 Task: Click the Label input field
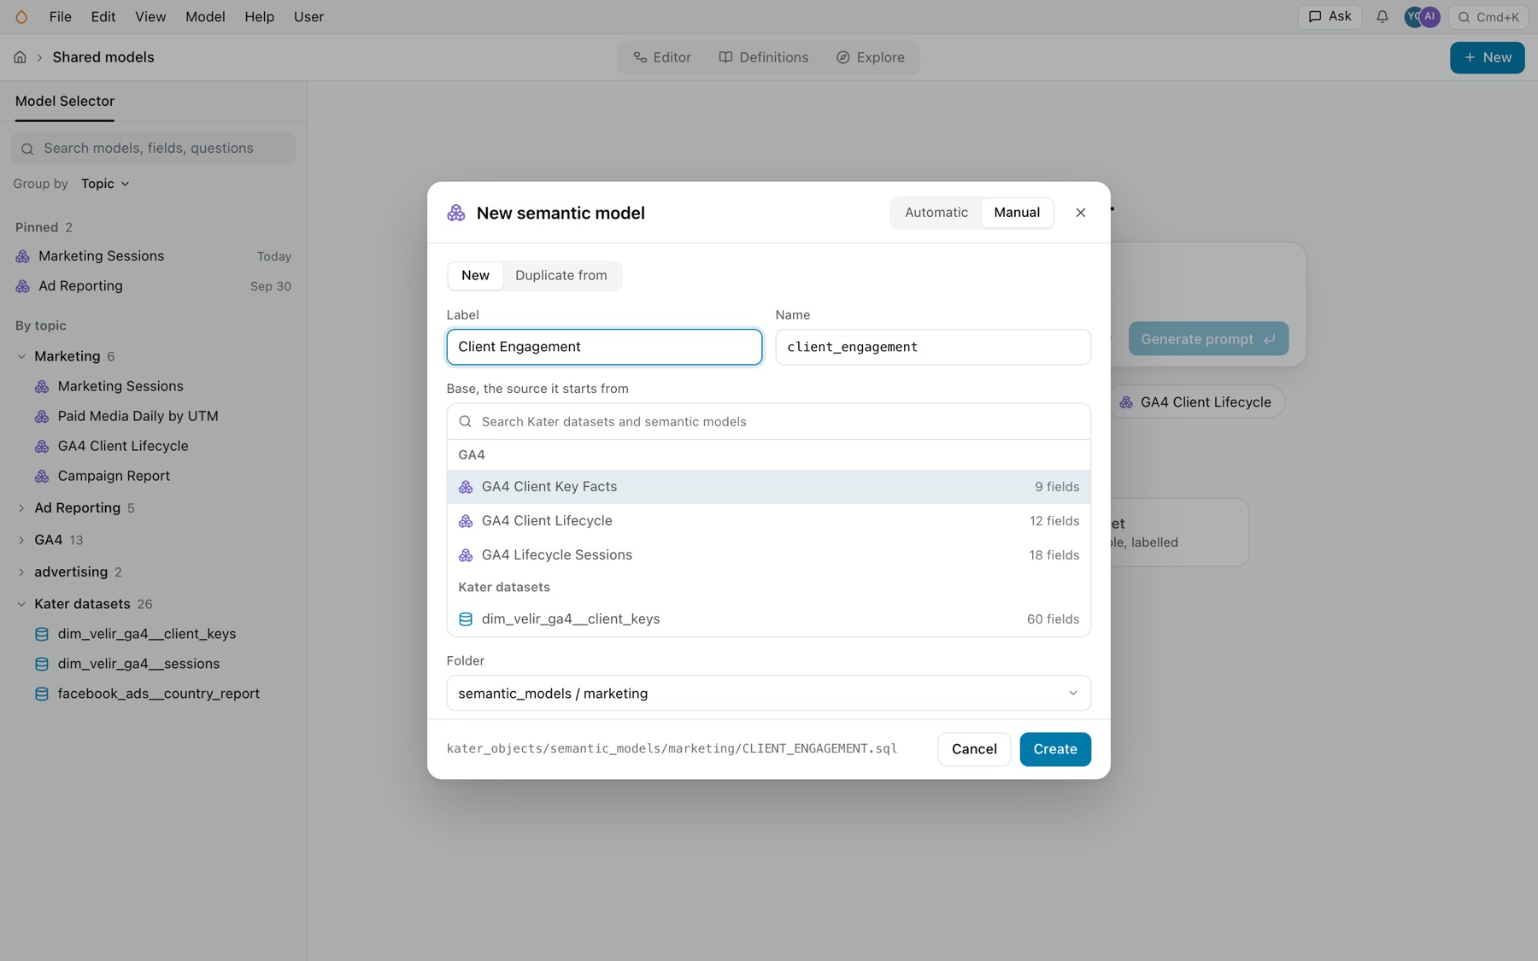pos(604,347)
